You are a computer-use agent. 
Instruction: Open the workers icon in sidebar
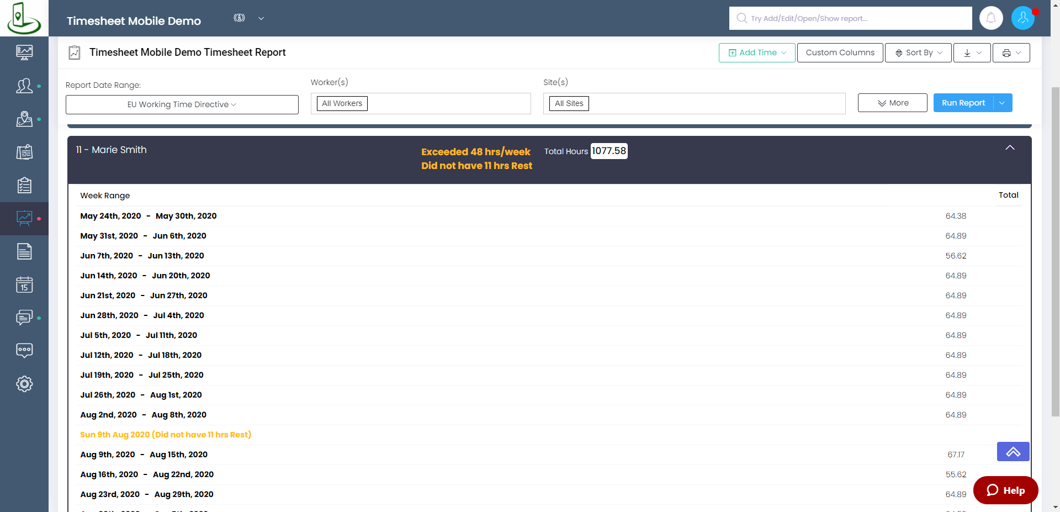[24, 86]
